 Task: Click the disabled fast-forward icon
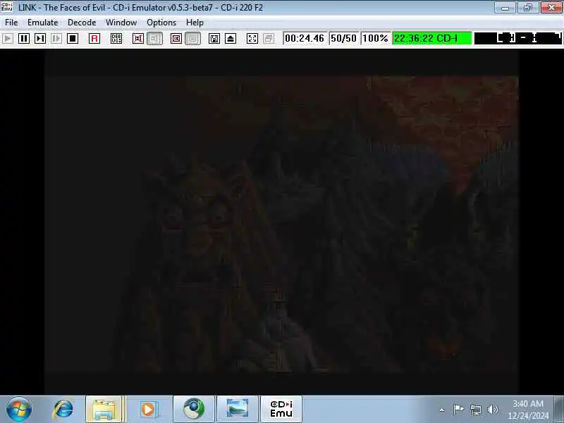click(56, 39)
